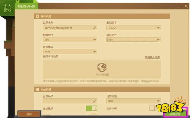Click the gear icon in 基础设置 header

(37, 16)
